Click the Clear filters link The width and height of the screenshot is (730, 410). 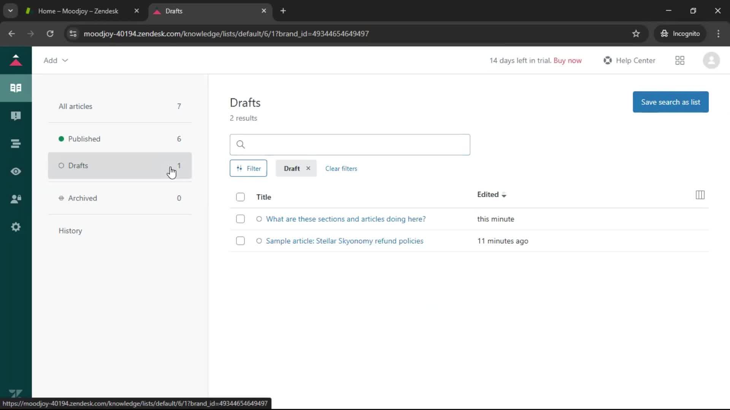[x=341, y=169]
